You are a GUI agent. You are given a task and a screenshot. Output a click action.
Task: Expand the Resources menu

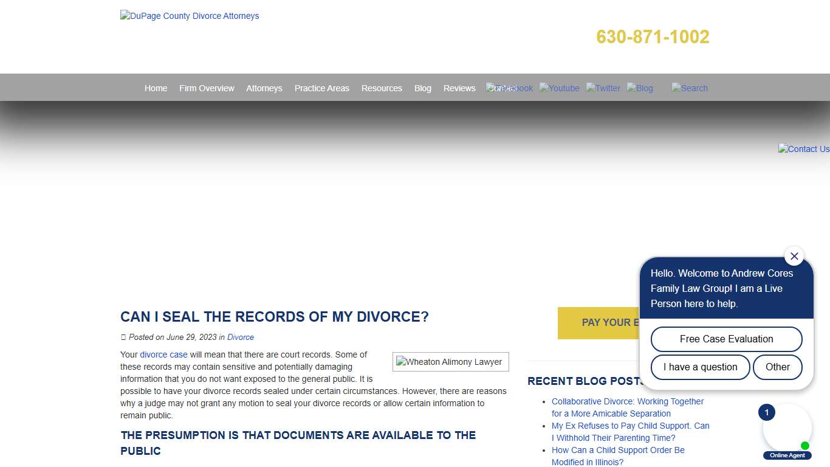pos(382,88)
